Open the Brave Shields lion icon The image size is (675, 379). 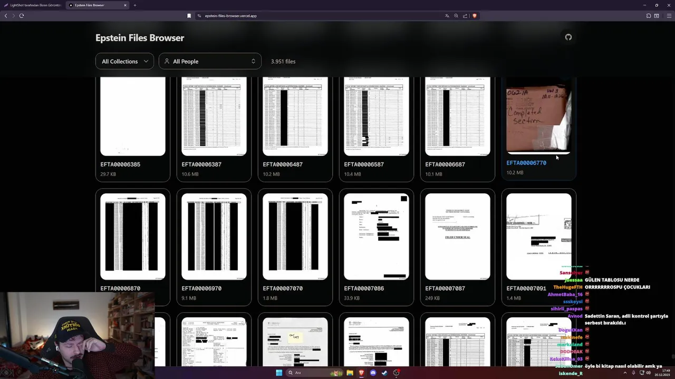474,16
